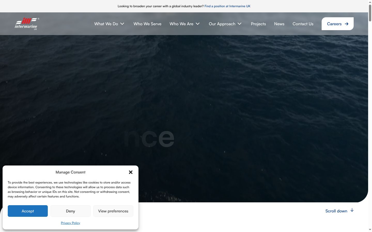Image resolution: width=372 pixels, height=232 pixels.
Task: Go to the Projects page
Action: pos(258,24)
